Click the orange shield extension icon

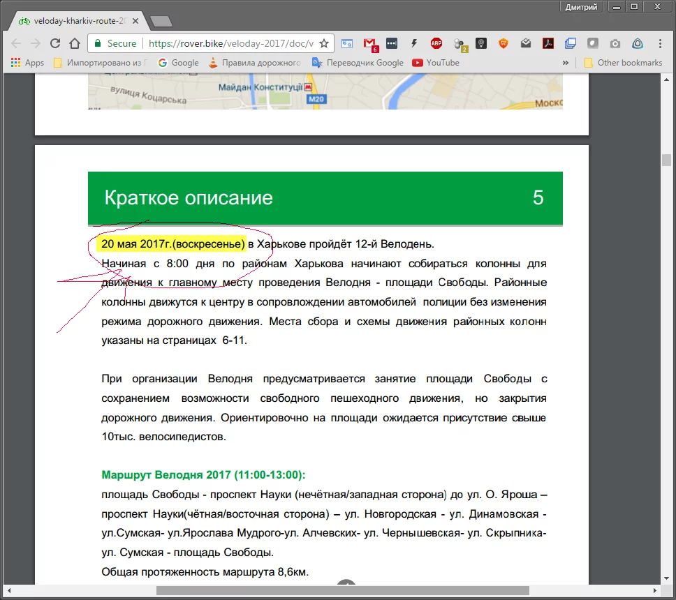(x=503, y=43)
